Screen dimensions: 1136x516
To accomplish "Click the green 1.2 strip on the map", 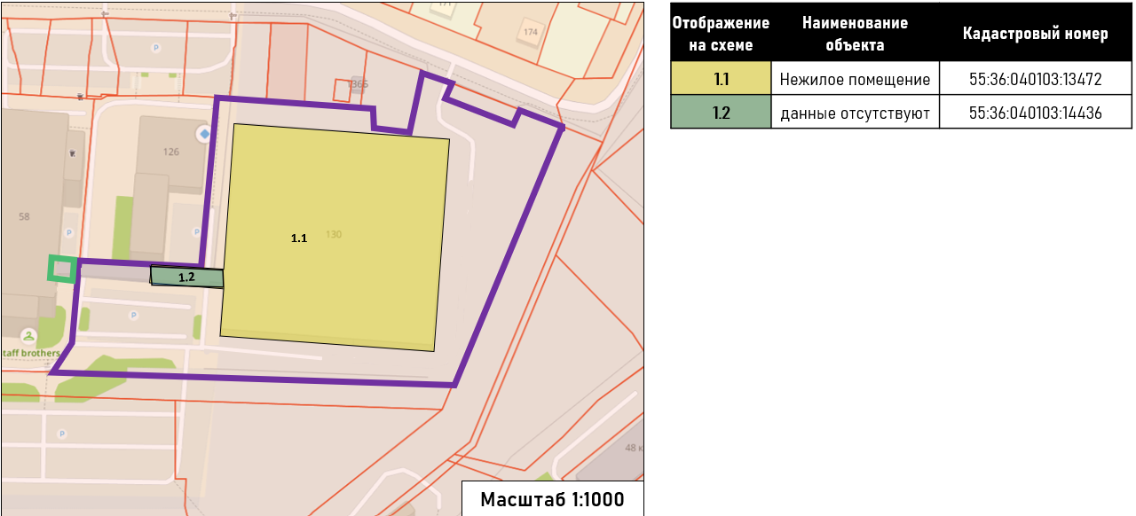I will click(187, 278).
